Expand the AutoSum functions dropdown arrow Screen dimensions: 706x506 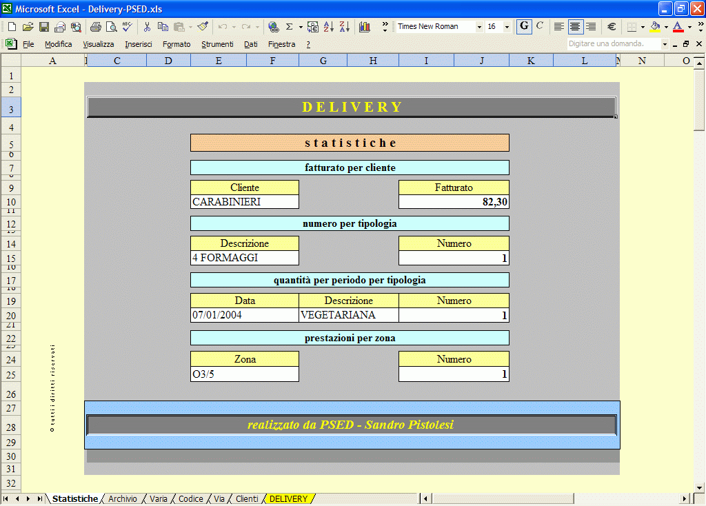[x=301, y=27]
